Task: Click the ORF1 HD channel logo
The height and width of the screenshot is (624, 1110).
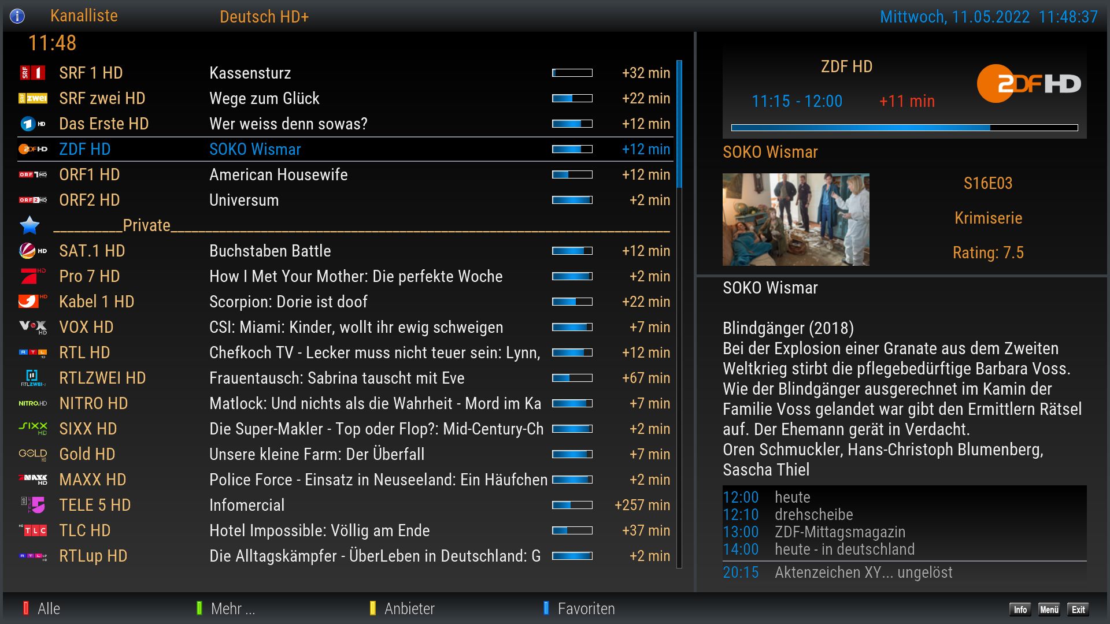Action: pyautogui.click(x=32, y=174)
